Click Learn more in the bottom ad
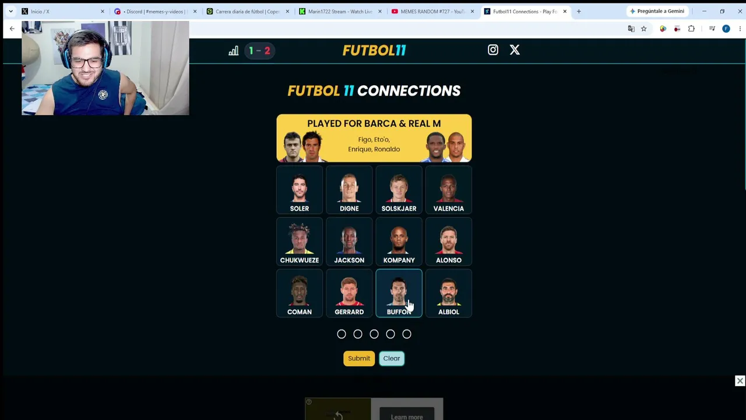This screenshot has height=420, width=746. pyautogui.click(x=407, y=416)
